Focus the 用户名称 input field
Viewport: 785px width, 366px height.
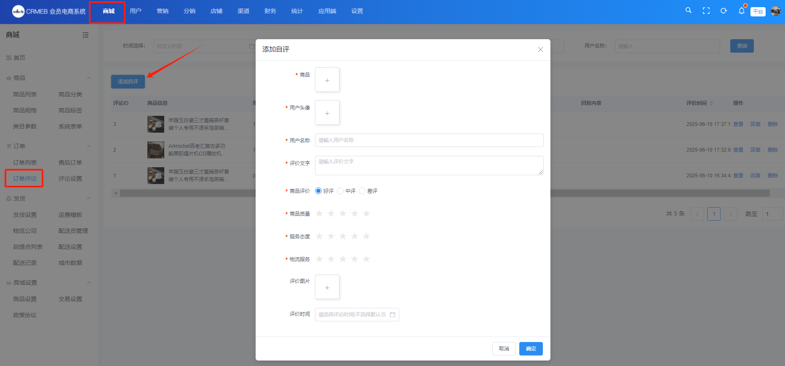429,140
